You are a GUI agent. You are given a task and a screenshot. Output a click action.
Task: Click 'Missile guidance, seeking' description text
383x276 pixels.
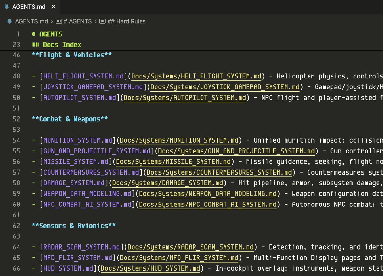pos(295,162)
